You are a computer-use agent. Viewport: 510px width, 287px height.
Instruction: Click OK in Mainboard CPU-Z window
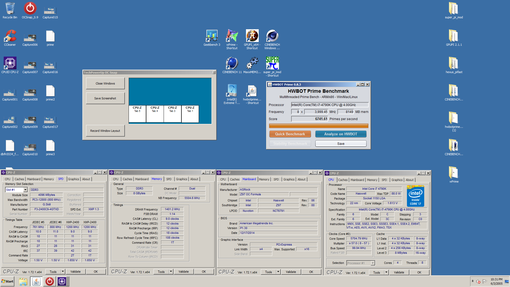coord(311,272)
